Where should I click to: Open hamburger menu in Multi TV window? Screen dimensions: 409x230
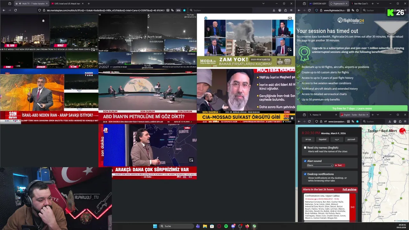[291, 10]
